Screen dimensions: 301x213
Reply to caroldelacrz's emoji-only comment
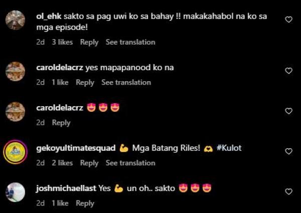(x=61, y=123)
